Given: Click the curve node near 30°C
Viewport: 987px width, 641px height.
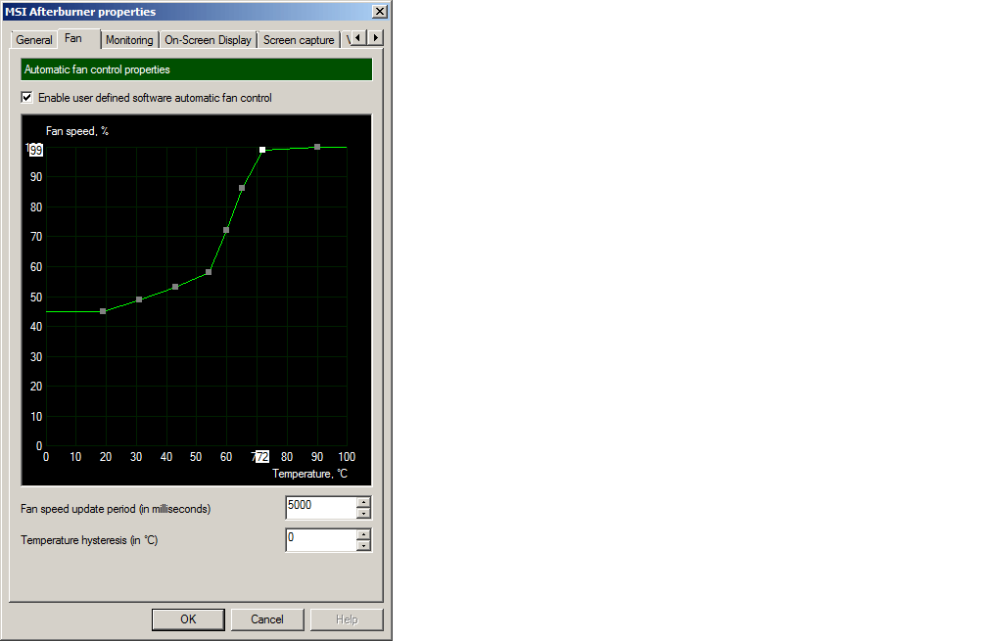Looking at the screenshot, I should click(139, 299).
